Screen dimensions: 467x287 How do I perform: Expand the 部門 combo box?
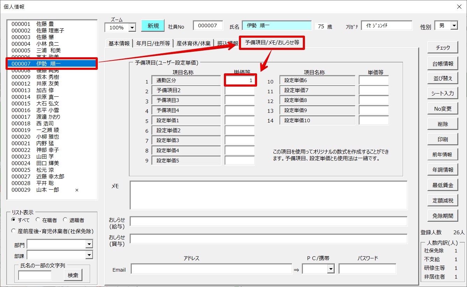pyautogui.click(x=89, y=244)
